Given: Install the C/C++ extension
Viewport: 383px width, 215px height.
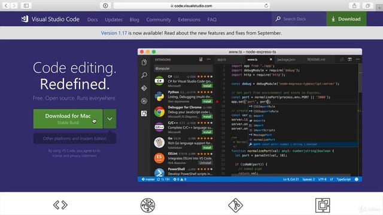Looking at the screenshot, I should pos(207,132).
